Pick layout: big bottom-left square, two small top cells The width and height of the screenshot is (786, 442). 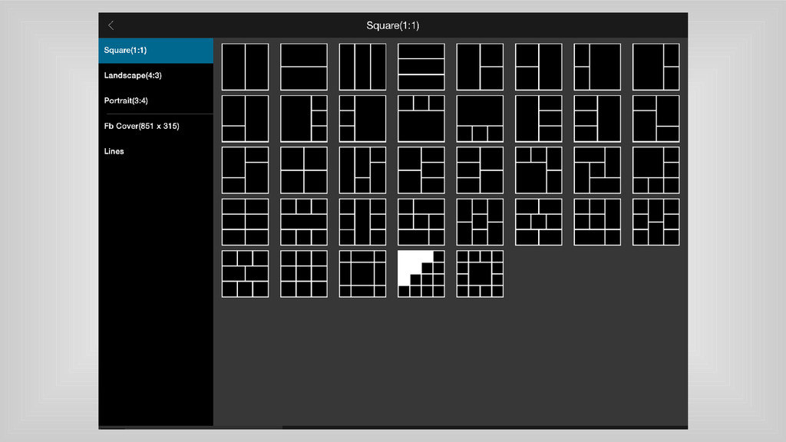click(538, 170)
